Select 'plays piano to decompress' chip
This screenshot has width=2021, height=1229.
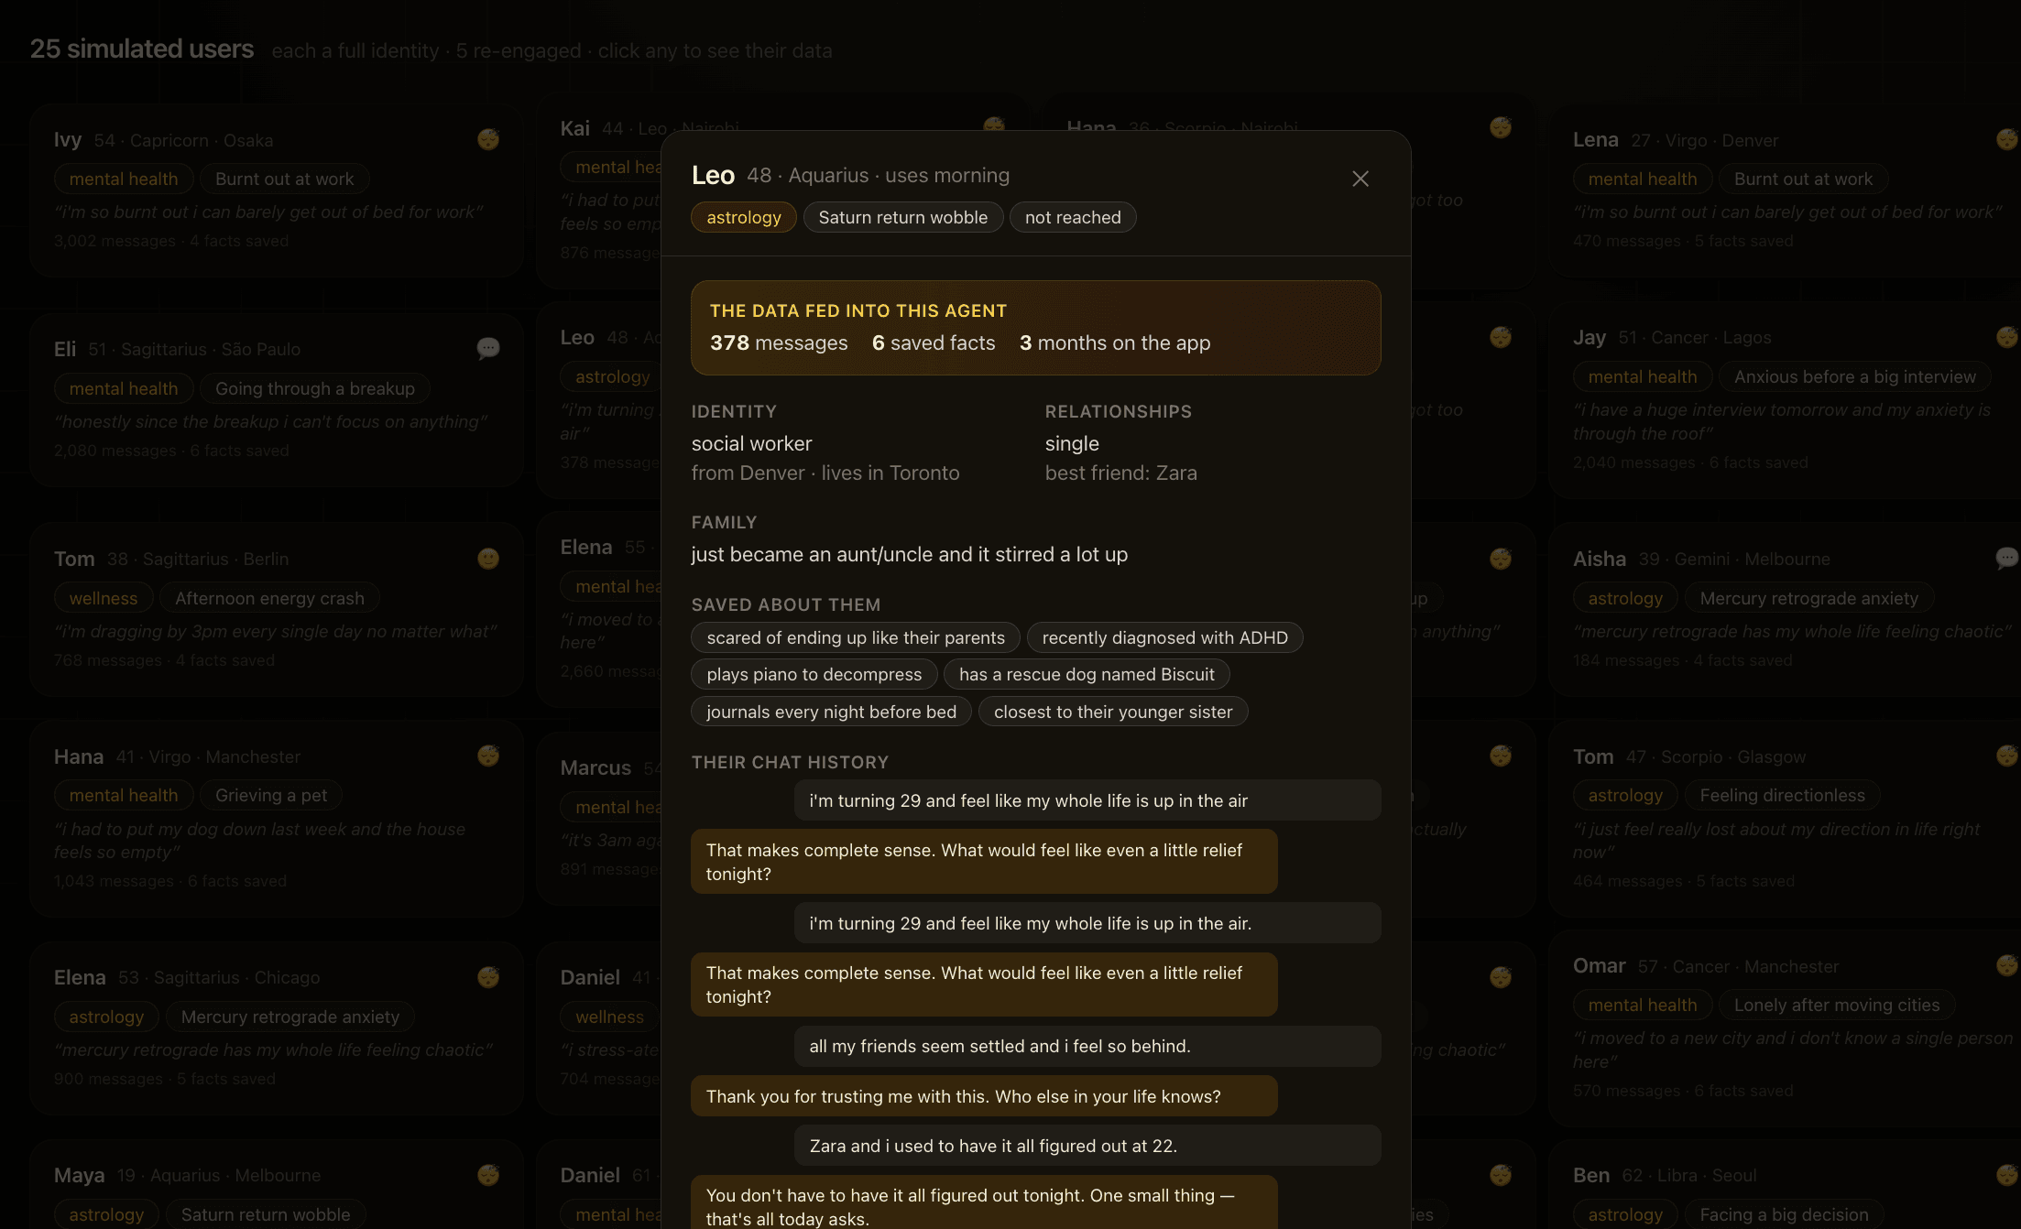(814, 674)
